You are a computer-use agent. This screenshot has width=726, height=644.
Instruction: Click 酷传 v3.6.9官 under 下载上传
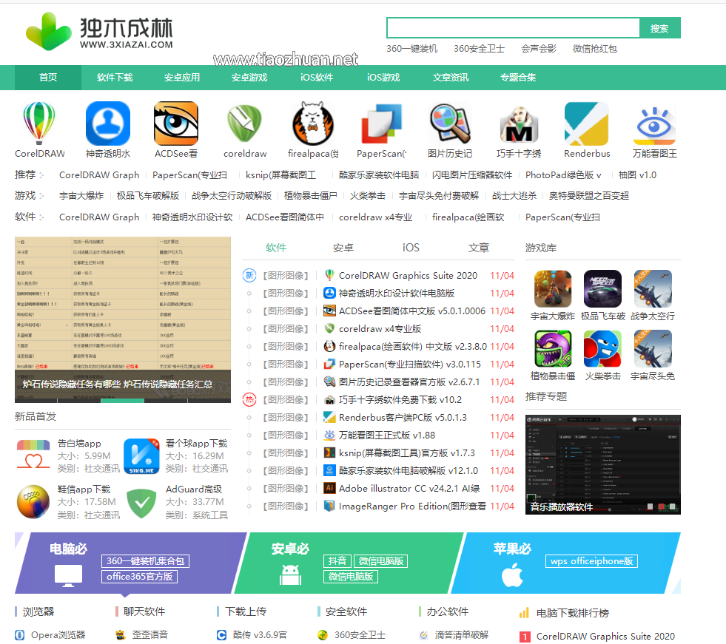tap(260, 634)
